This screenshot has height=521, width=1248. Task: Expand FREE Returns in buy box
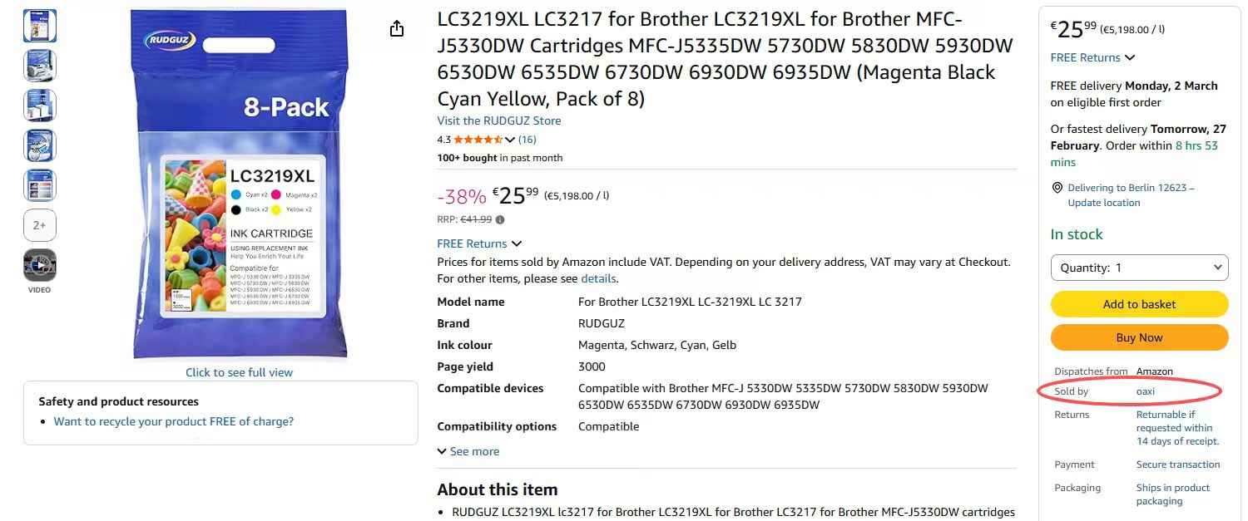click(x=1092, y=57)
